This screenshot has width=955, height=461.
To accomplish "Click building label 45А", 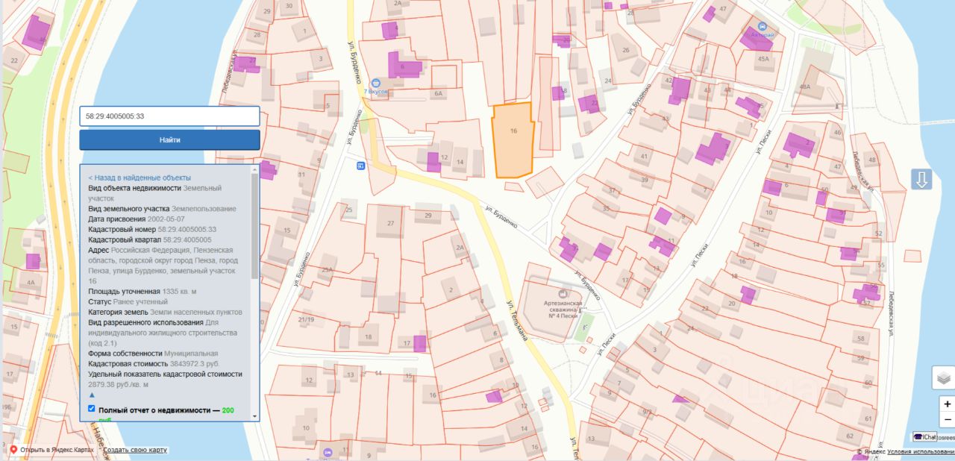I will [763, 58].
